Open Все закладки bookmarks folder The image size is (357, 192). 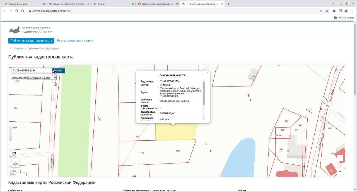pos(344,17)
